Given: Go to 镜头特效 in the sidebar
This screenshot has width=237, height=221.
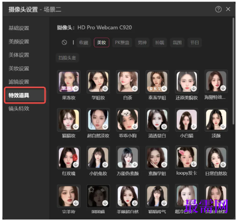Looking at the screenshot, I should [x=19, y=109].
